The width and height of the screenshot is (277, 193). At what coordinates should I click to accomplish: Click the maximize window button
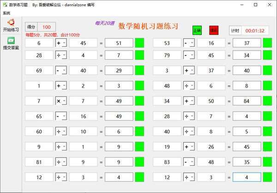255,5
